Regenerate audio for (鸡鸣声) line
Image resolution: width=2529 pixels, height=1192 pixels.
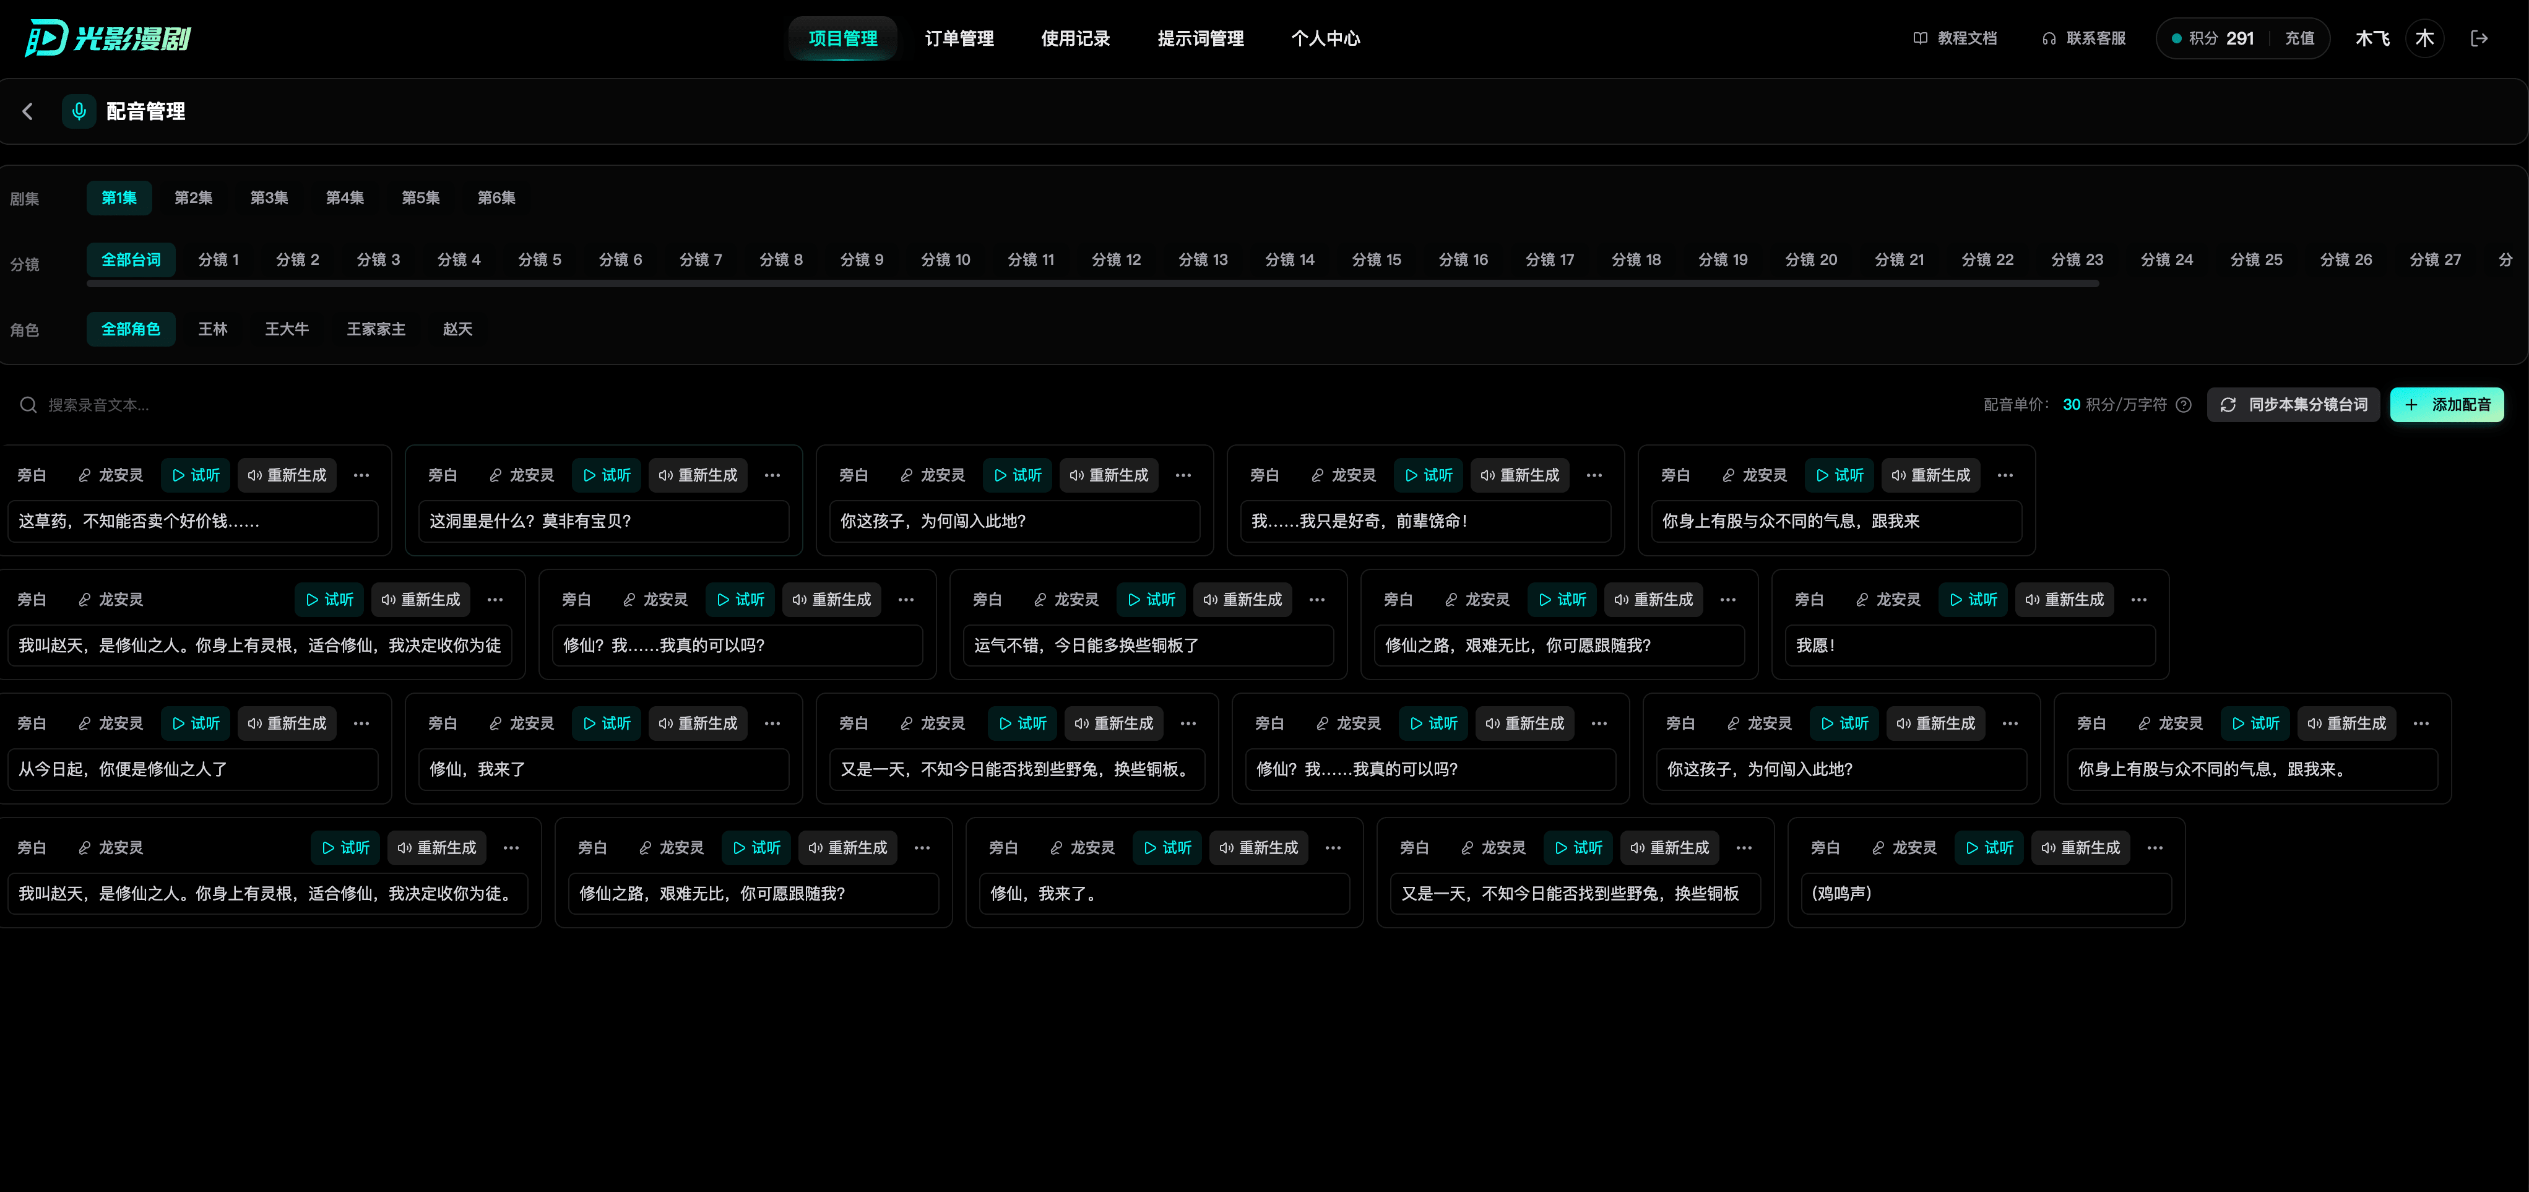2080,849
